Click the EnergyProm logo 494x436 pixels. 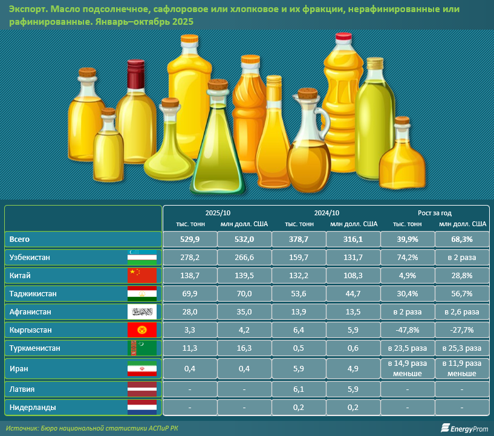(x=463, y=428)
